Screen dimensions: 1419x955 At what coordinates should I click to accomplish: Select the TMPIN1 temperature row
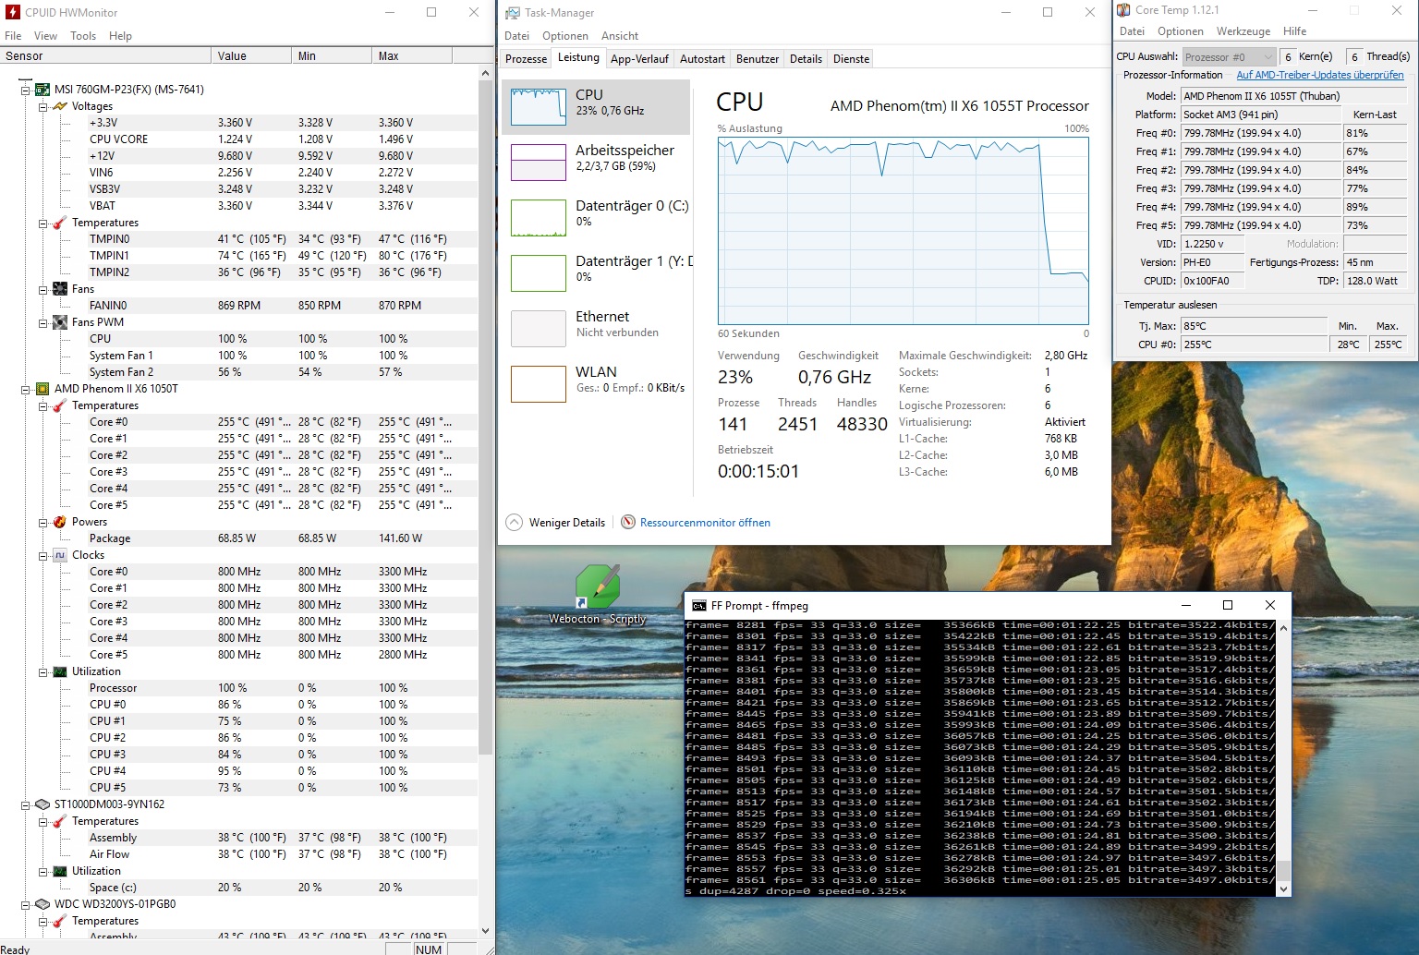[240, 256]
